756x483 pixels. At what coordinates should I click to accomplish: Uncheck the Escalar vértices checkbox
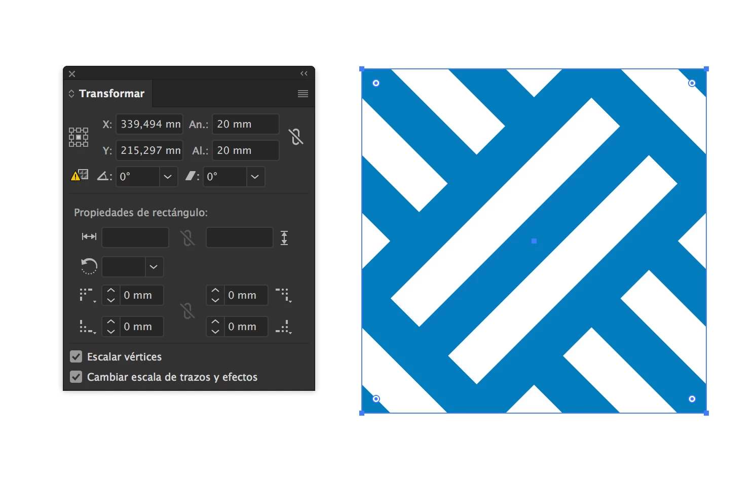76,356
